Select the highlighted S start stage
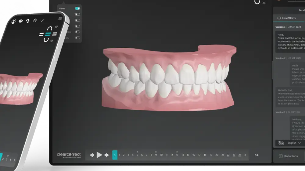This screenshot has height=171, width=305. [115, 155]
